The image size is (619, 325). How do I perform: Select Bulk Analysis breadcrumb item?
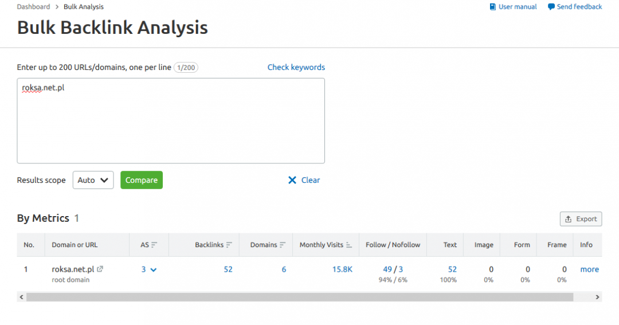pos(84,7)
